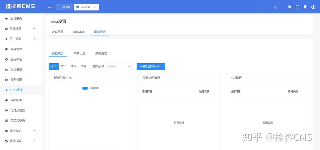Click the 自定义单页 page icon
This screenshot has height=150, width=320.
(x=6, y=121)
